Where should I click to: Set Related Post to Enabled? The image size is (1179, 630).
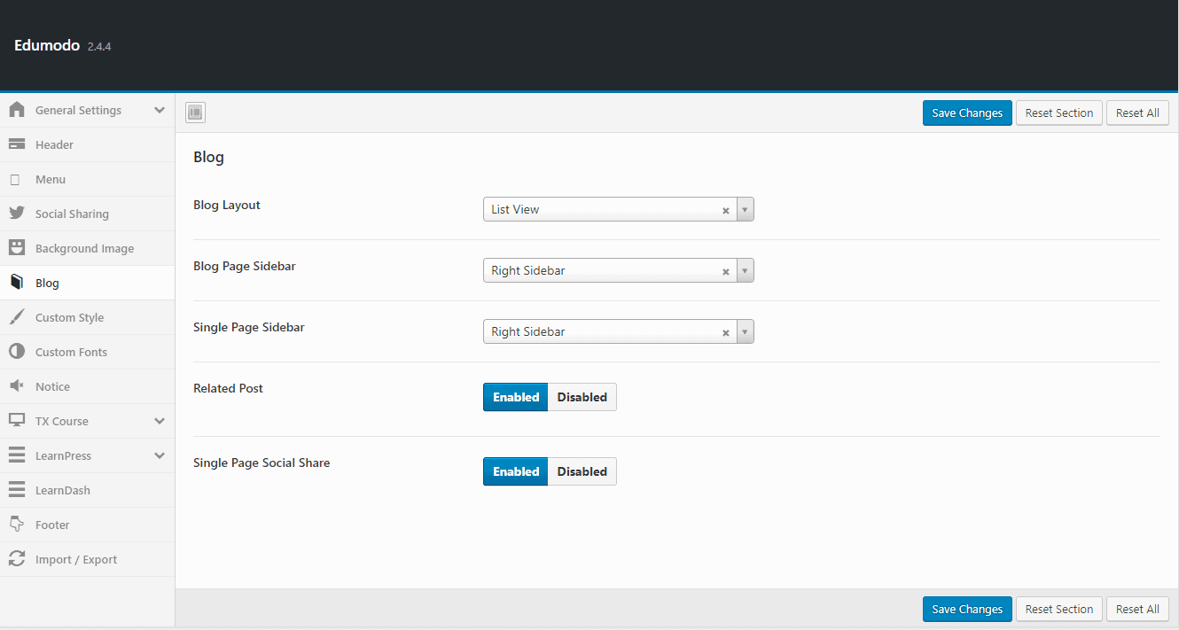516,397
